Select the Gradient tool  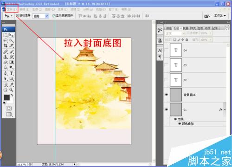pos(11,62)
